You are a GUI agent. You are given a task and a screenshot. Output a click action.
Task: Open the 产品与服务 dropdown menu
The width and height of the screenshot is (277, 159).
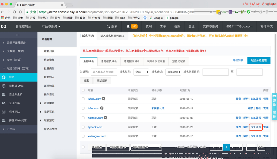coord(51,26)
